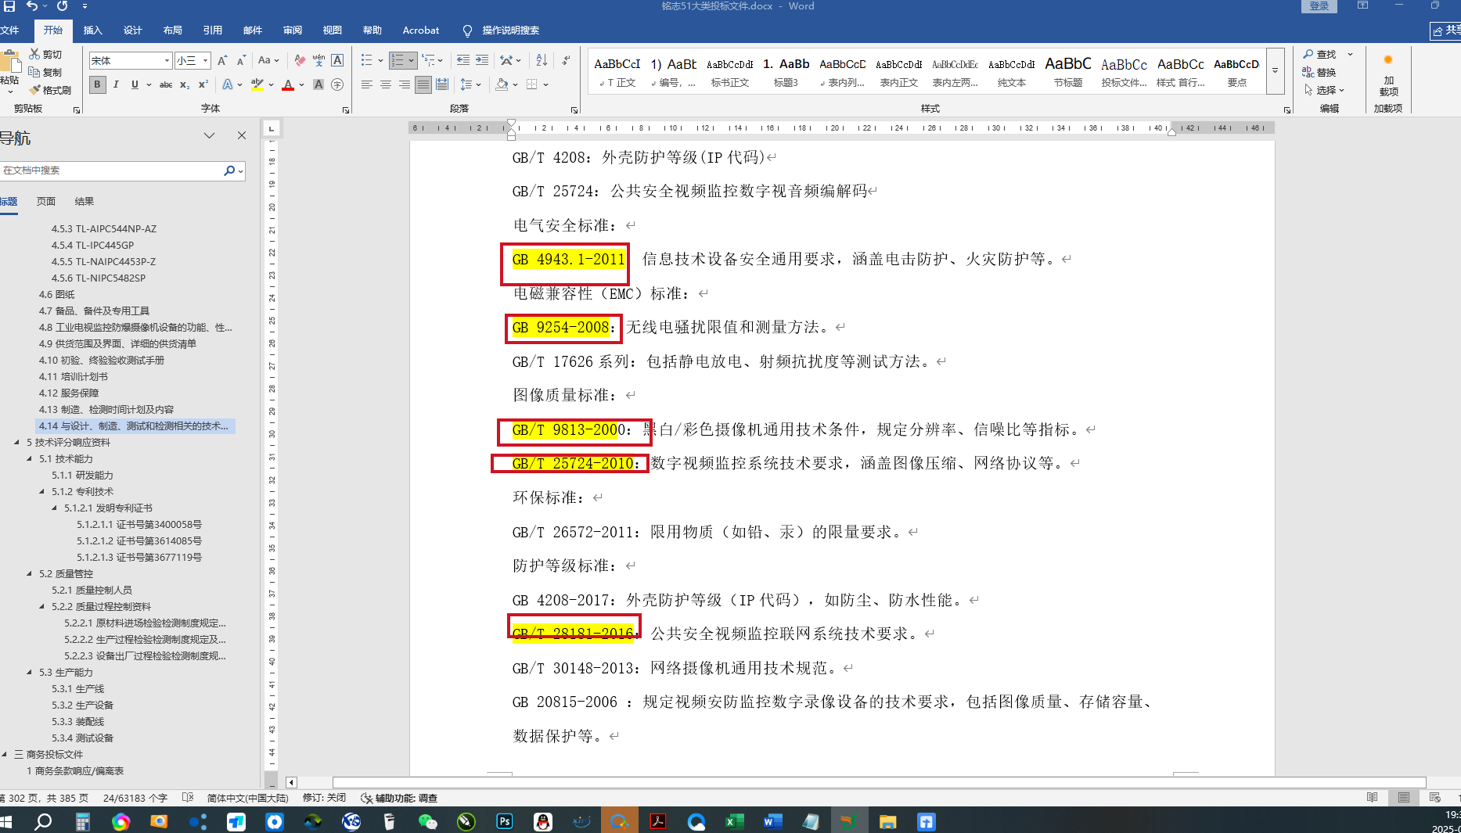Open the 引用 (References) ribbon tab
Screen dimensions: 1461x833
213,30
